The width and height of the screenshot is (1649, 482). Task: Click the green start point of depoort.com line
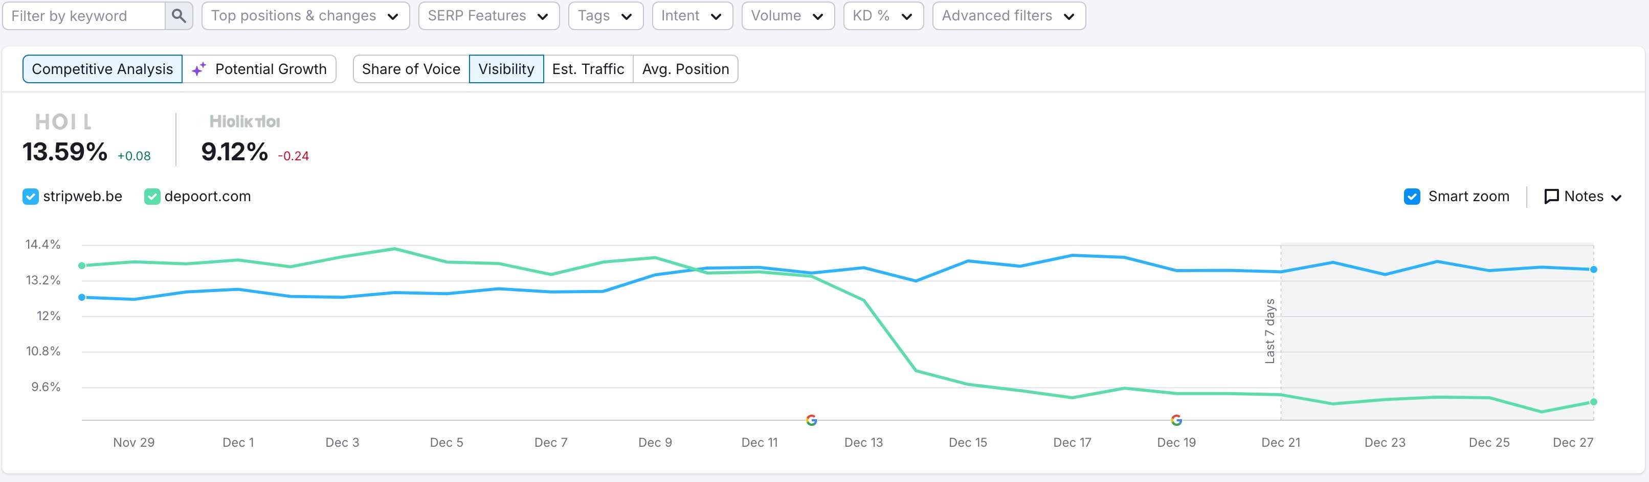pos(82,266)
